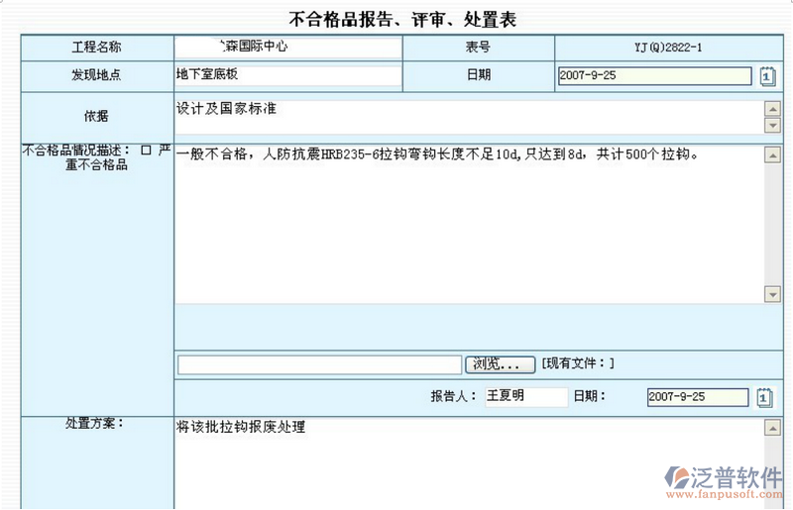The image size is (793, 510).
Task: Click the title 不合格品报告、评审、处置表
Action: coord(402,19)
